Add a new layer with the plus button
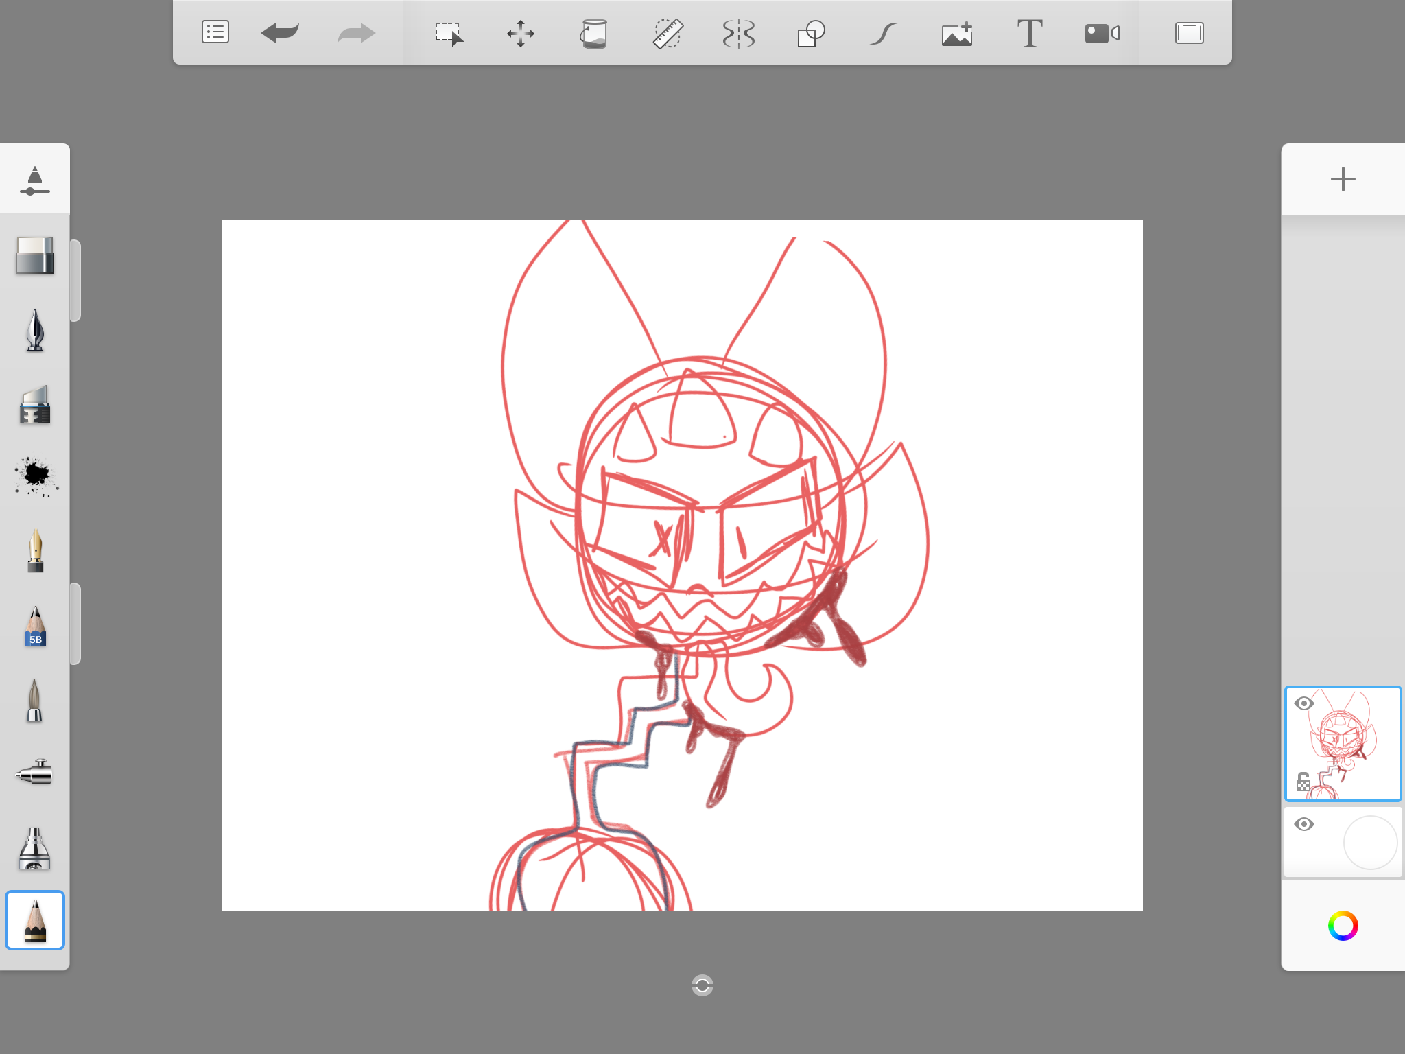 [1343, 179]
